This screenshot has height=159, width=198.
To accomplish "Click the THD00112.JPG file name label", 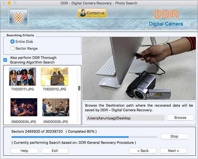I will [x=55, y=89].
